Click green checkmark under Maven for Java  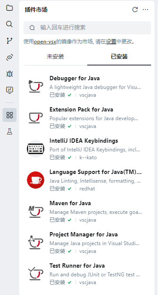(69, 220)
